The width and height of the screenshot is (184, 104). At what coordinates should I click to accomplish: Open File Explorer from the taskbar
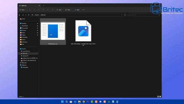point(79,102)
